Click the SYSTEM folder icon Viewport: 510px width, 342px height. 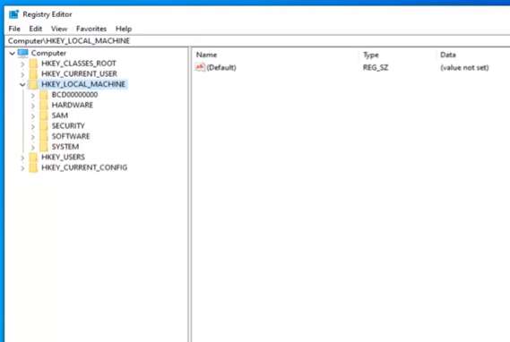click(44, 146)
